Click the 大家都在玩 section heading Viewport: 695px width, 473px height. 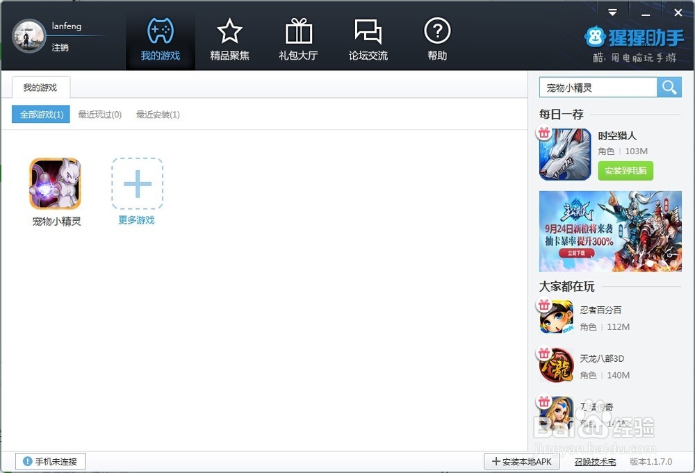click(566, 286)
